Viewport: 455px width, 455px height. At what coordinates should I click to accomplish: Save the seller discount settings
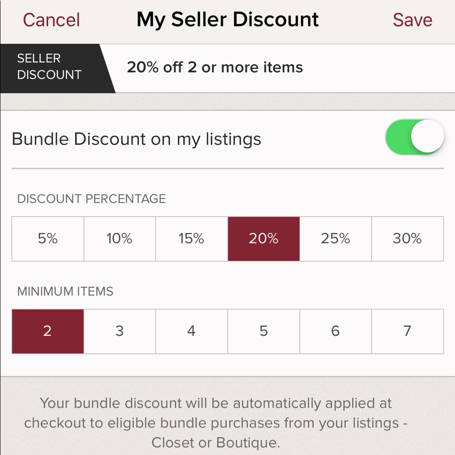click(x=412, y=19)
